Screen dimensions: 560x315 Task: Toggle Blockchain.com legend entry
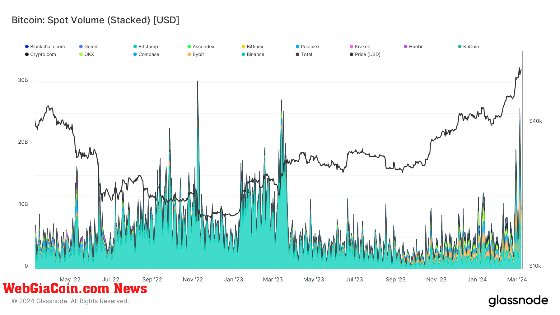coord(45,47)
